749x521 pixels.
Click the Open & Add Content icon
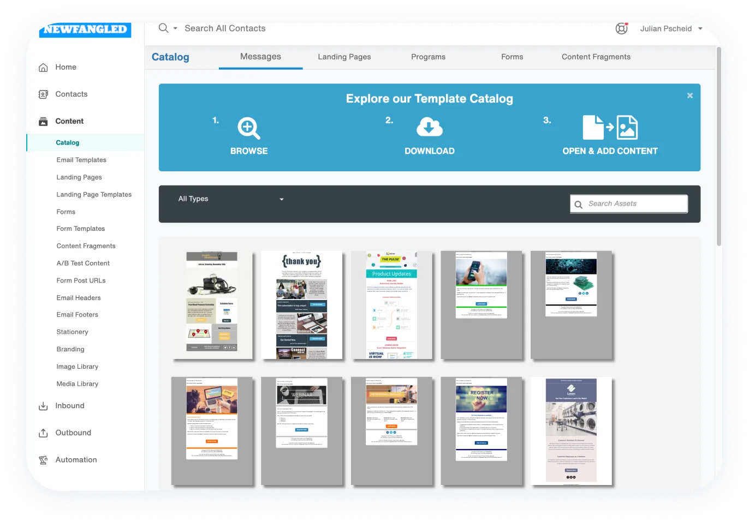(x=610, y=128)
